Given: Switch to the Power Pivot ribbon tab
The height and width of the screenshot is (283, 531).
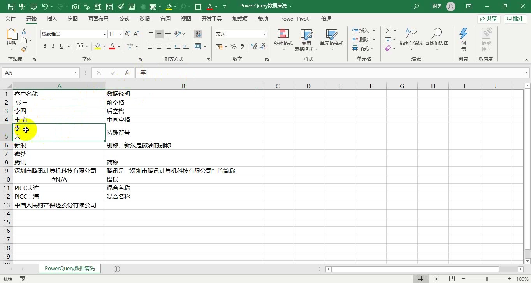Looking at the screenshot, I should point(294,19).
